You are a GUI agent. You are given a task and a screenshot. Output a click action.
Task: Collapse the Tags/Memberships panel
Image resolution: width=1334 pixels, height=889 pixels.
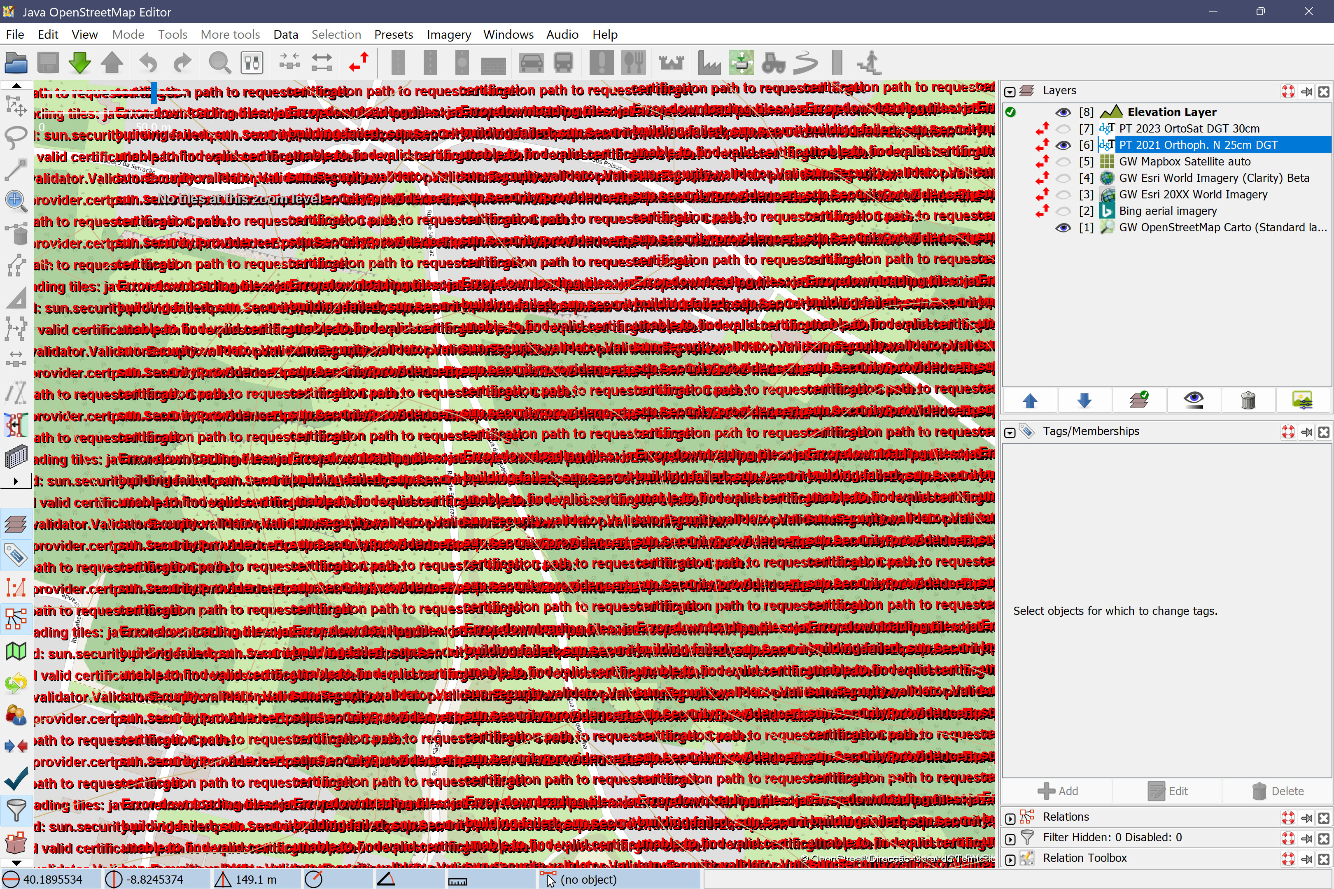coord(1010,432)
